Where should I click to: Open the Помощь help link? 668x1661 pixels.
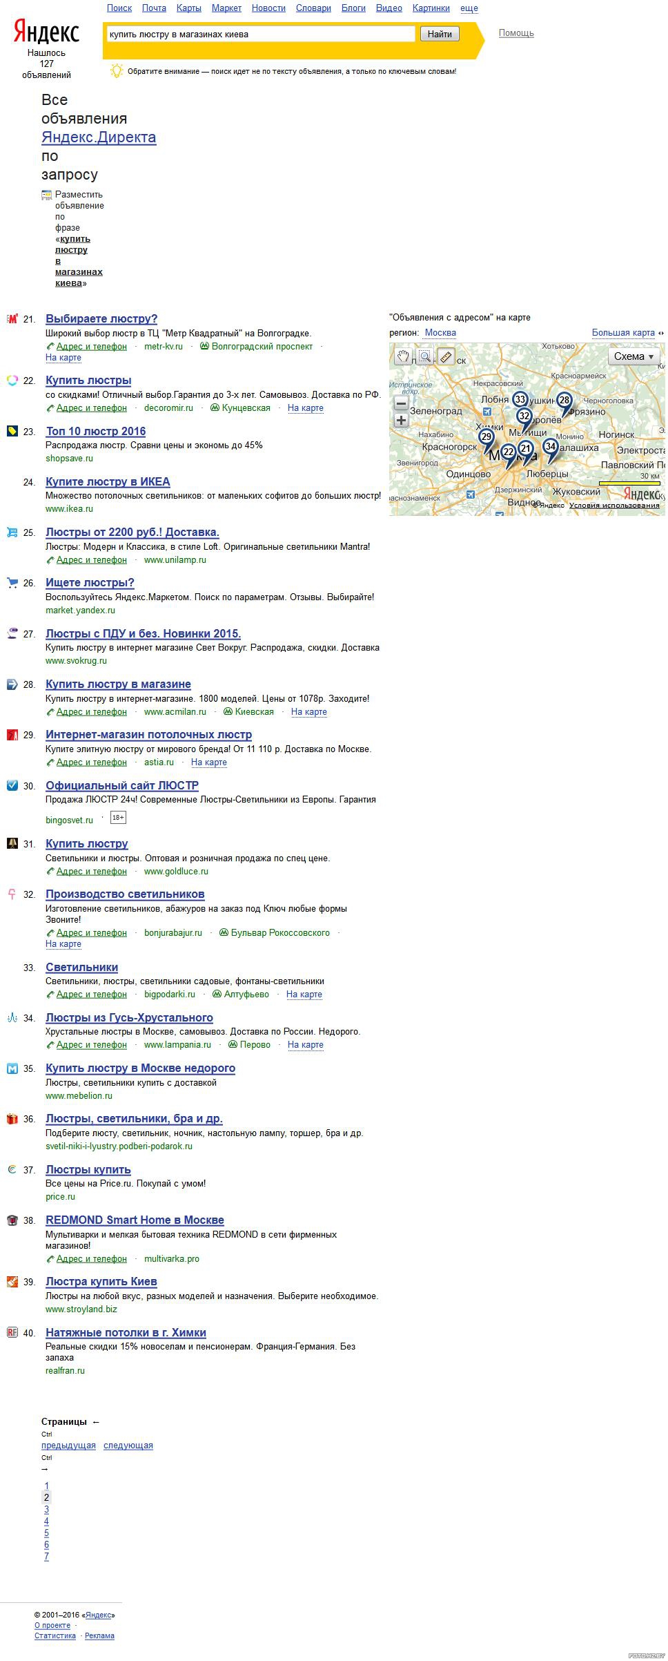pyautogui.click(x=516, y=33)
